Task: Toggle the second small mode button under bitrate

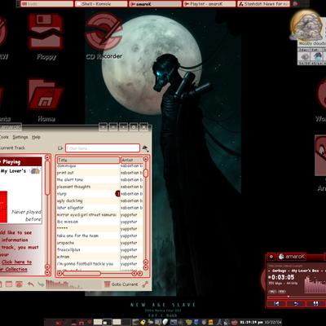Action: click(x=282, y=292)
